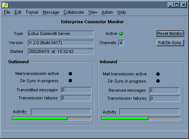Click Outbound Mail transmission active indicator

pos(70,73)
